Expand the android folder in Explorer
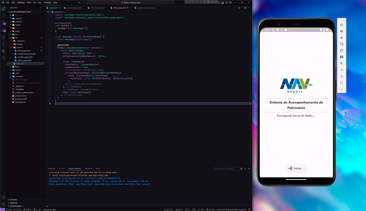 pyautogui.click(x=18, y=21)
